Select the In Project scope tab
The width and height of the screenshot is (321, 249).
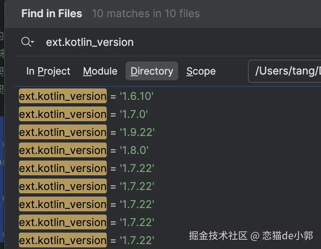click(48, 71)
